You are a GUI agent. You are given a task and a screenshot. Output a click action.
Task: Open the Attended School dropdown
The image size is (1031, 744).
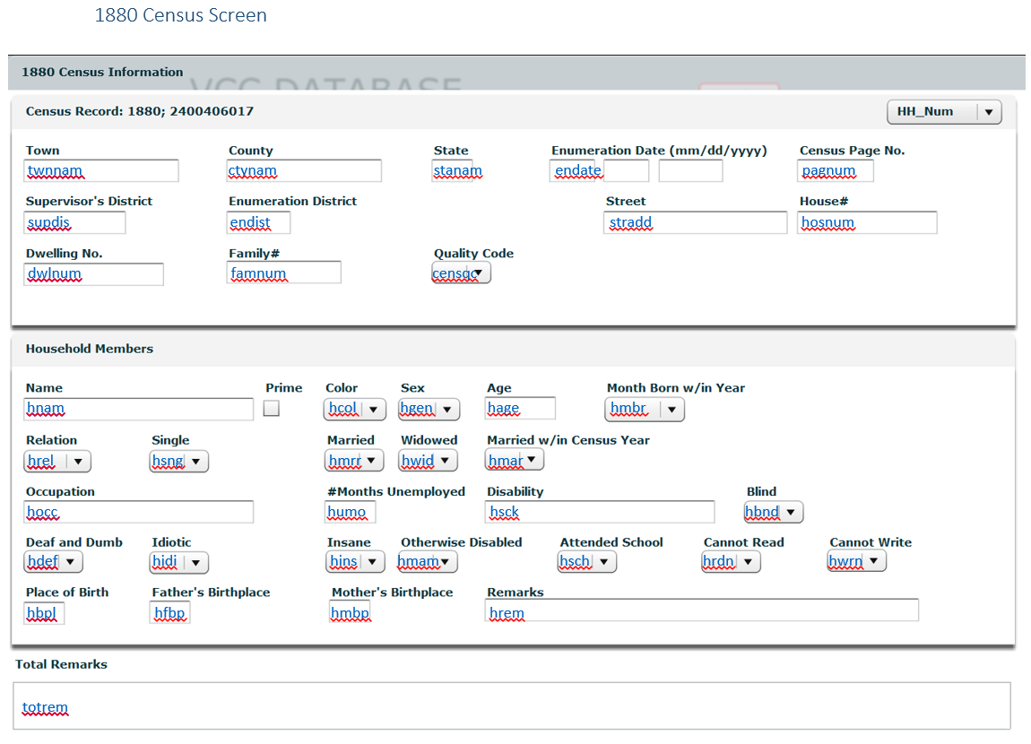(587, 562)
